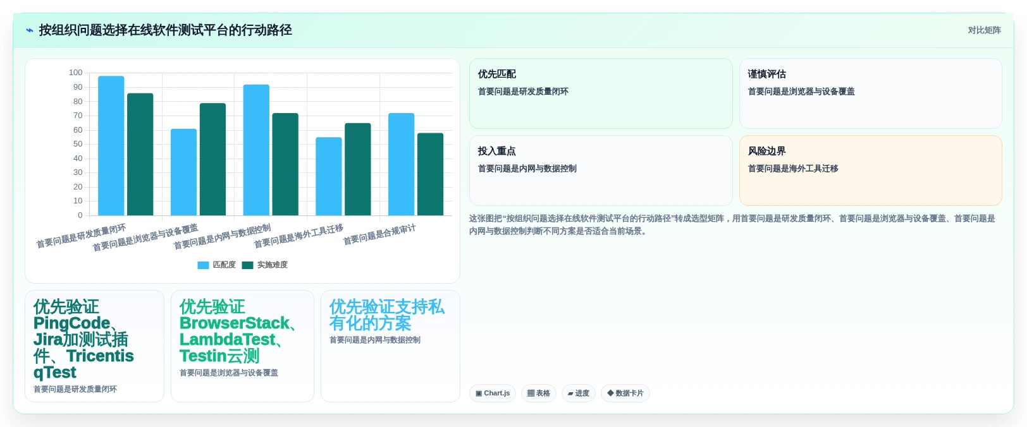1027x427 pixels.
Task: Click the BrowserStack、LambdaTest headline card
Action: coord(242,346)
